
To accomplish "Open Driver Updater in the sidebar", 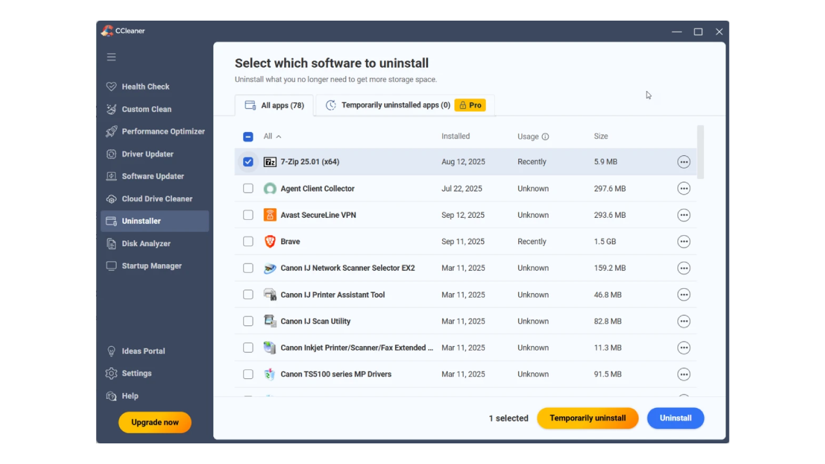I will click(155, 154).
